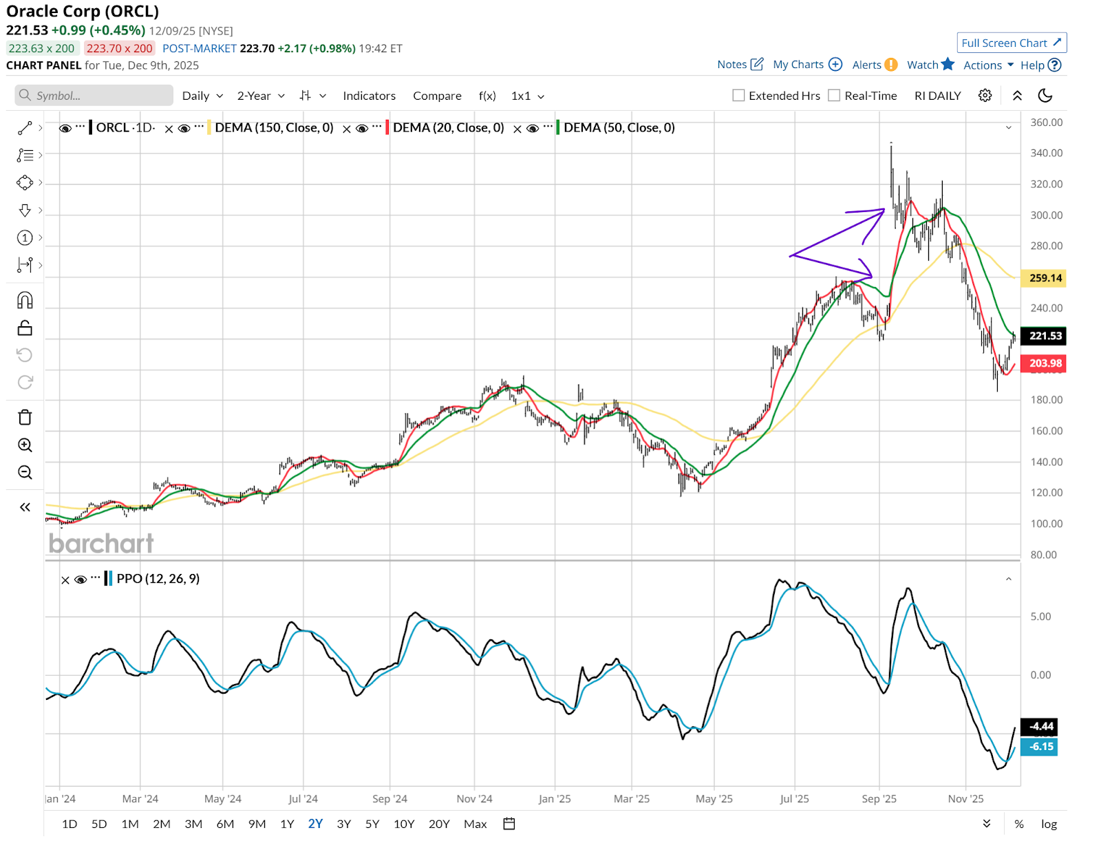Viewport: 1101px width, 863px height.
Task: Open the Daily interval dropdown
Action: pos(202,96)
